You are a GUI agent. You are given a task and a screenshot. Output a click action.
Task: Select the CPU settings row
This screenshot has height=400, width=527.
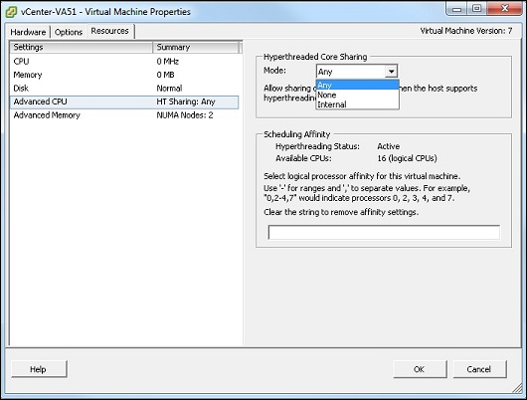[x=124, y=62]
